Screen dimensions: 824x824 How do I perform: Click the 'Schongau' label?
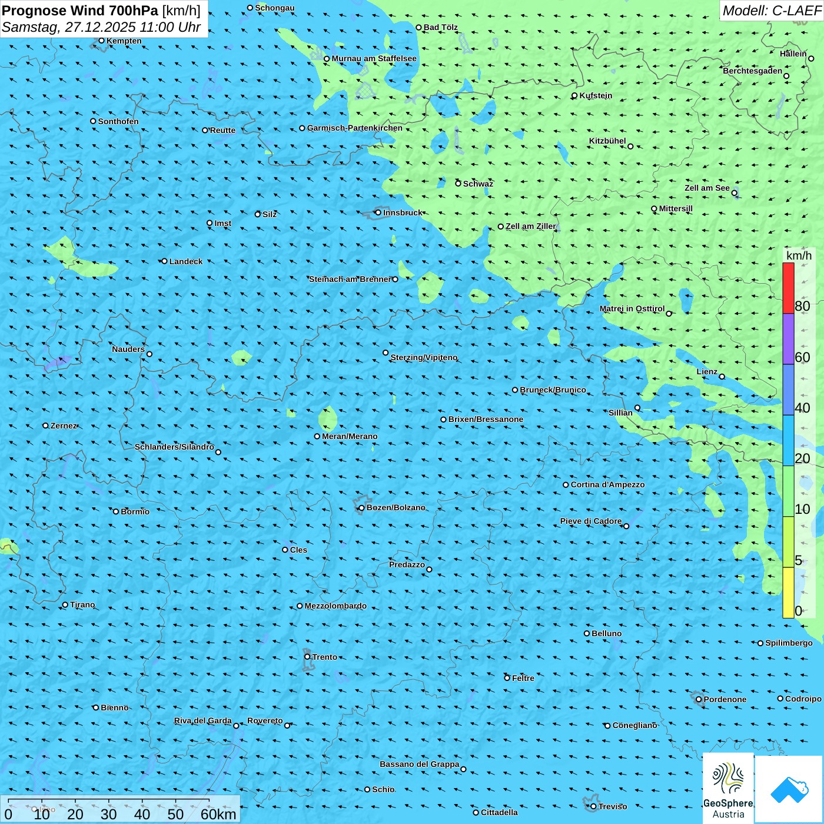click(x=275, y=8)
